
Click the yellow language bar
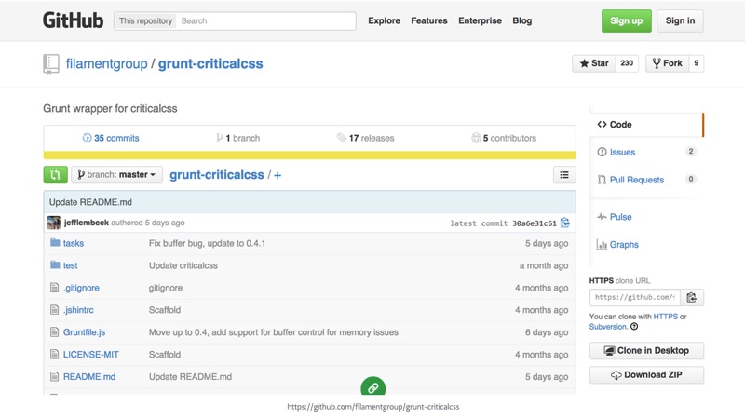coord(309,155)
